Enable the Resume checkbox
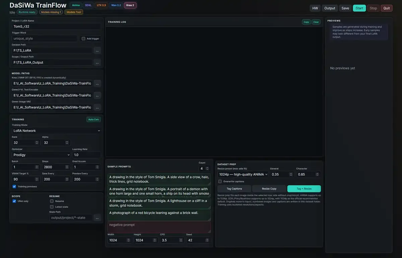The image size is (402, 258). click(x=52, y=201)
